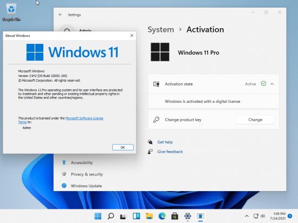This screenshot has width=298, height=223.
Task: Open the Microsoft Software License link
Action: [84, 118]
